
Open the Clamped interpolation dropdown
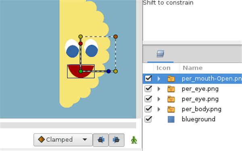coord(63,140)
